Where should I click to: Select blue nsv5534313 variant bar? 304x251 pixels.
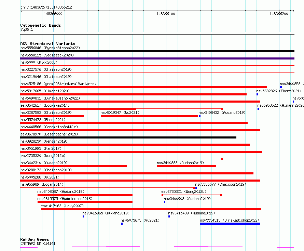pos(230,224)
